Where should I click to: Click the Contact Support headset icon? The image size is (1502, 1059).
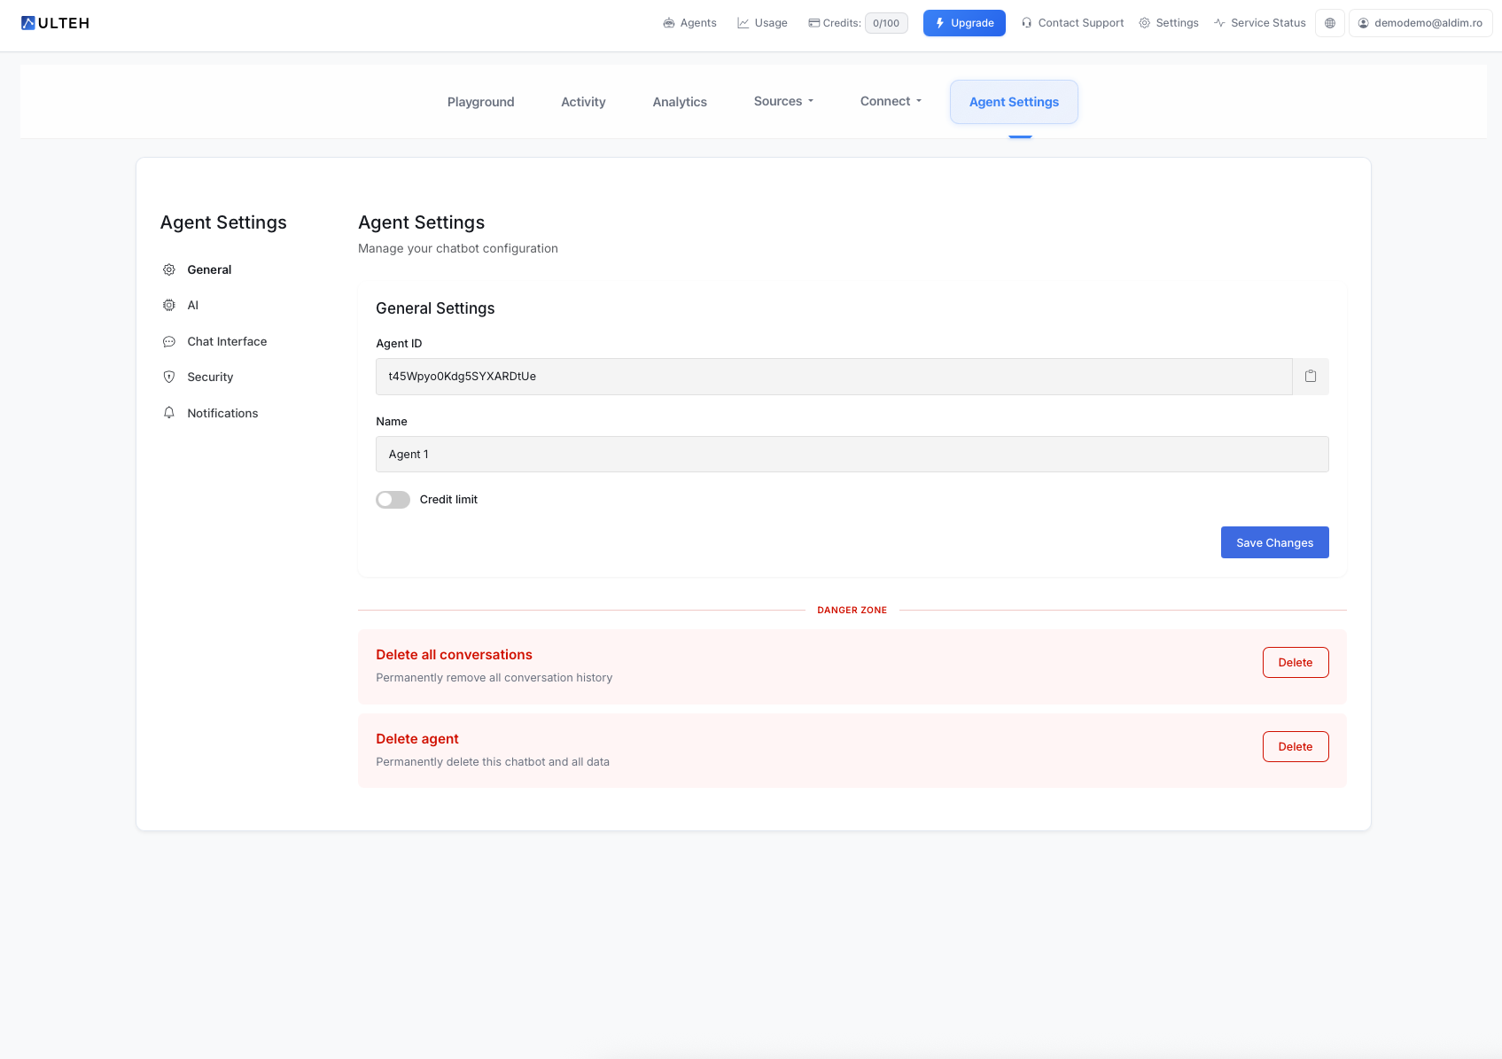(x=1026, y=22)
